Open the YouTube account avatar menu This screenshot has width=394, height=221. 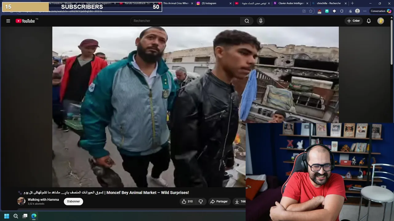click(x=381, y=21)
